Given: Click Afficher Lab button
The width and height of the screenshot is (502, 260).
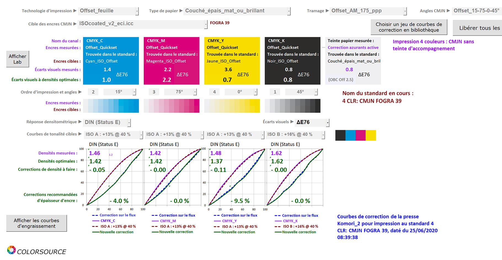Looking at the screenshot, I should tap(18, 59).
